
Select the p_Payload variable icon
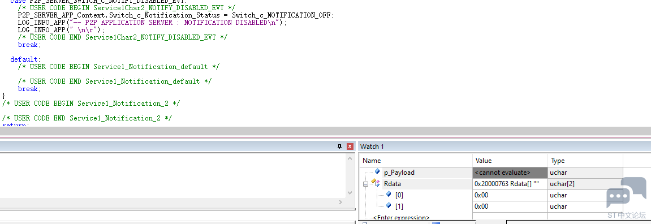click(x=377, y=171)
